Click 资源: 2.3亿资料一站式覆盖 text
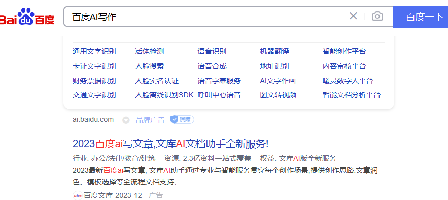 click(x=208, y=158)
